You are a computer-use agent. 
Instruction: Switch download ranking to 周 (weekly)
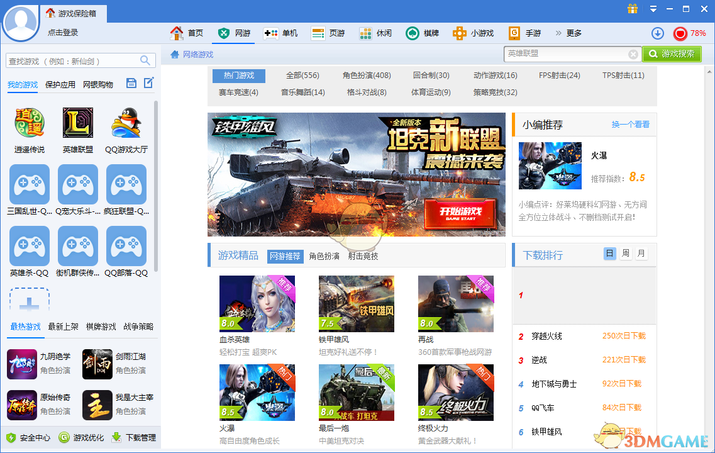click(x=626, y=252)
